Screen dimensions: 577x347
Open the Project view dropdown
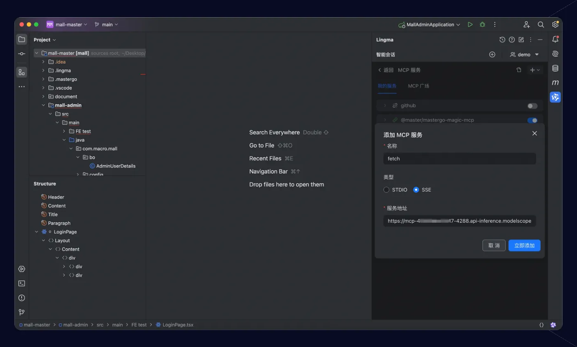point(45,39)
